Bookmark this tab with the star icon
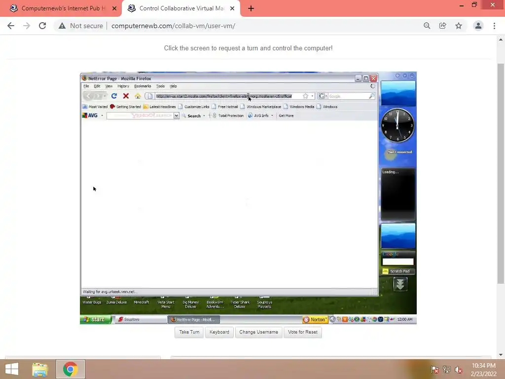This screenshot has height=379, width=505. (x=459, y=26)
